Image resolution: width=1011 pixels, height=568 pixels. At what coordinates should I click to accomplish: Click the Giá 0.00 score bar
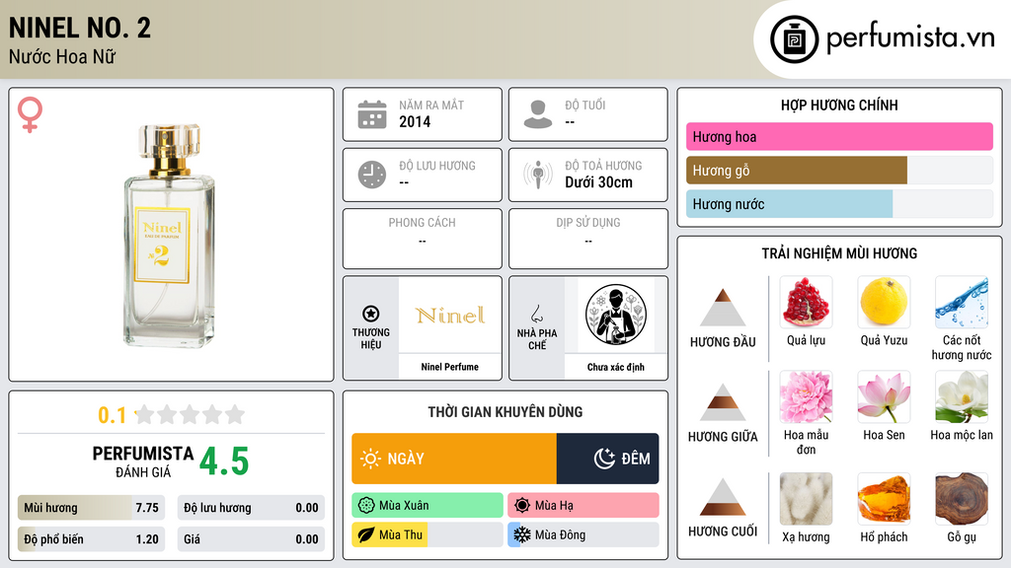(x=251, y=539)
